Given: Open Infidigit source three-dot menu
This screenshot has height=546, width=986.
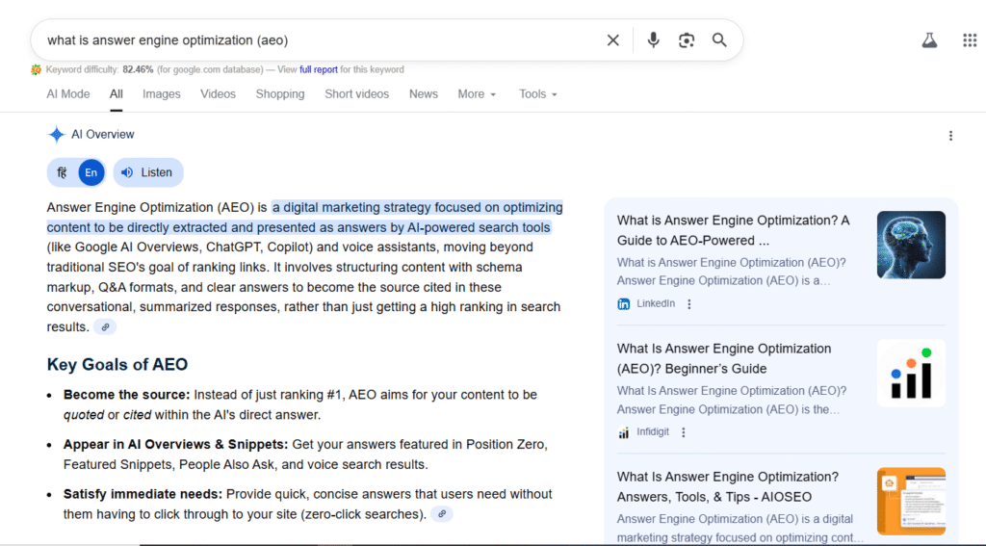Looking at the screenshot, I should pos(684,432).
